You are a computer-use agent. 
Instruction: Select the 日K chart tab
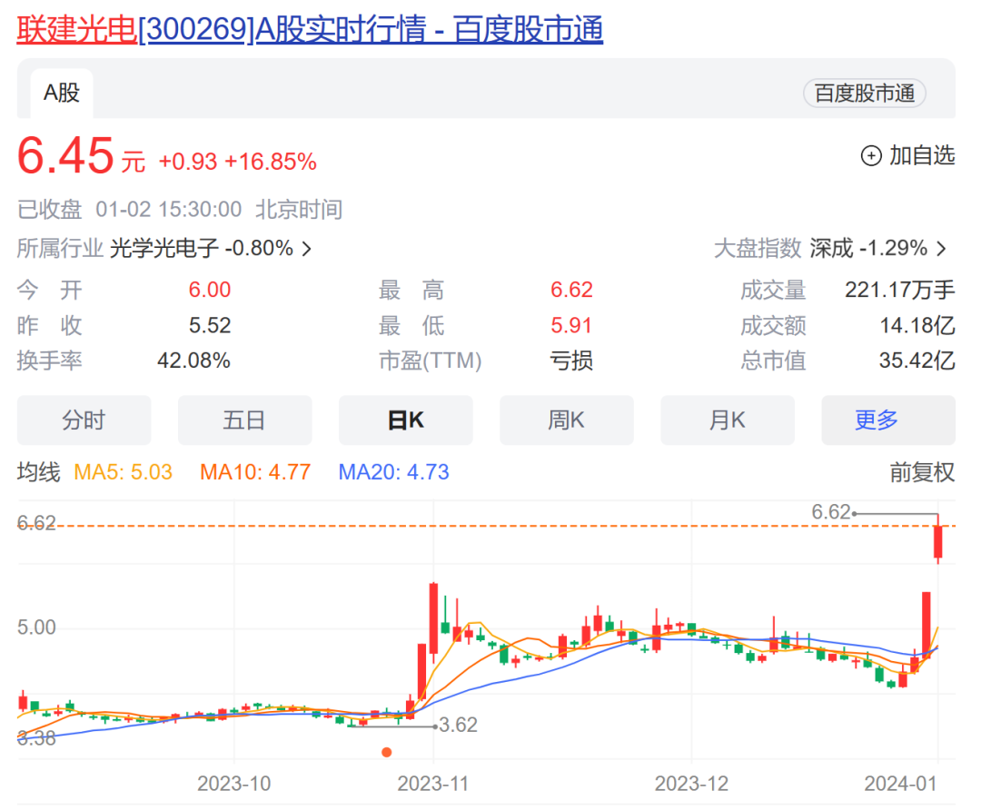(x=405, y=420)
